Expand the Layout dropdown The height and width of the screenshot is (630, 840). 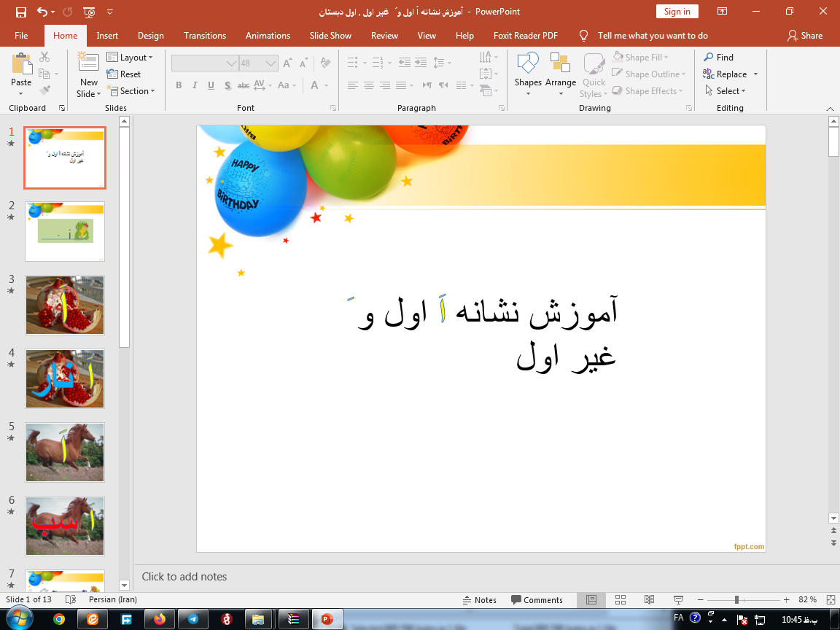coord(130,57)
